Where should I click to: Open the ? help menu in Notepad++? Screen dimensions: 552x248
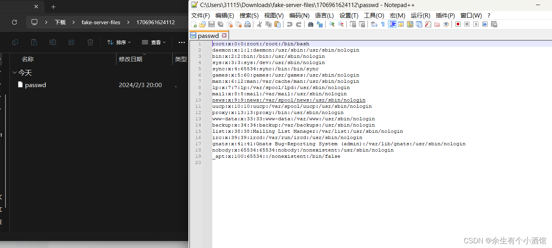click(x=489, y=16)
